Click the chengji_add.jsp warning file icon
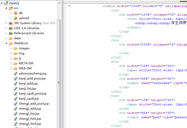 pyautogui.click(x=15, y=109)
